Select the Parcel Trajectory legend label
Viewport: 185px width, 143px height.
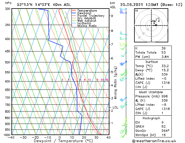click(91, 16)
